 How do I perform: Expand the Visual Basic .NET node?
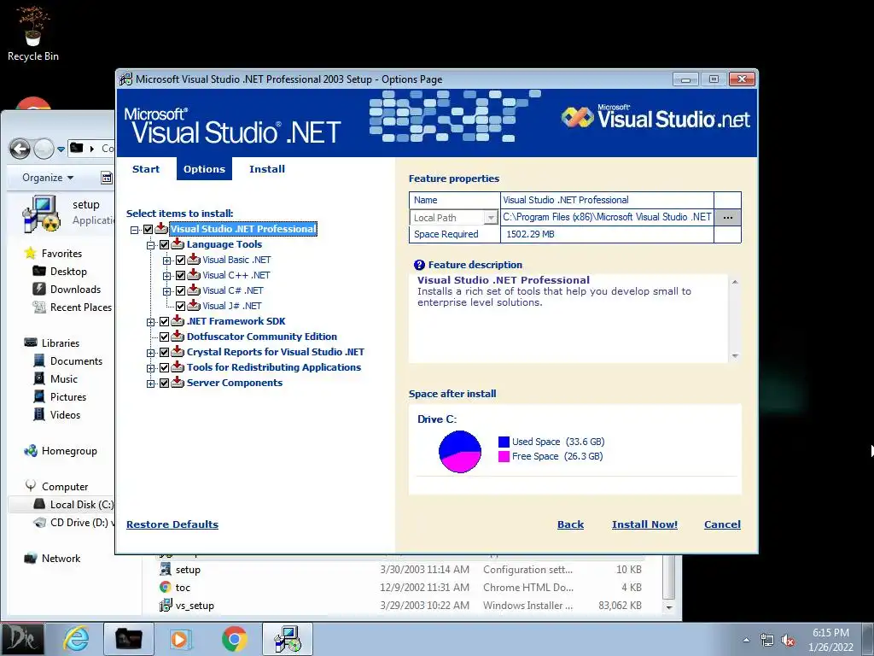[x=166, y=261]
